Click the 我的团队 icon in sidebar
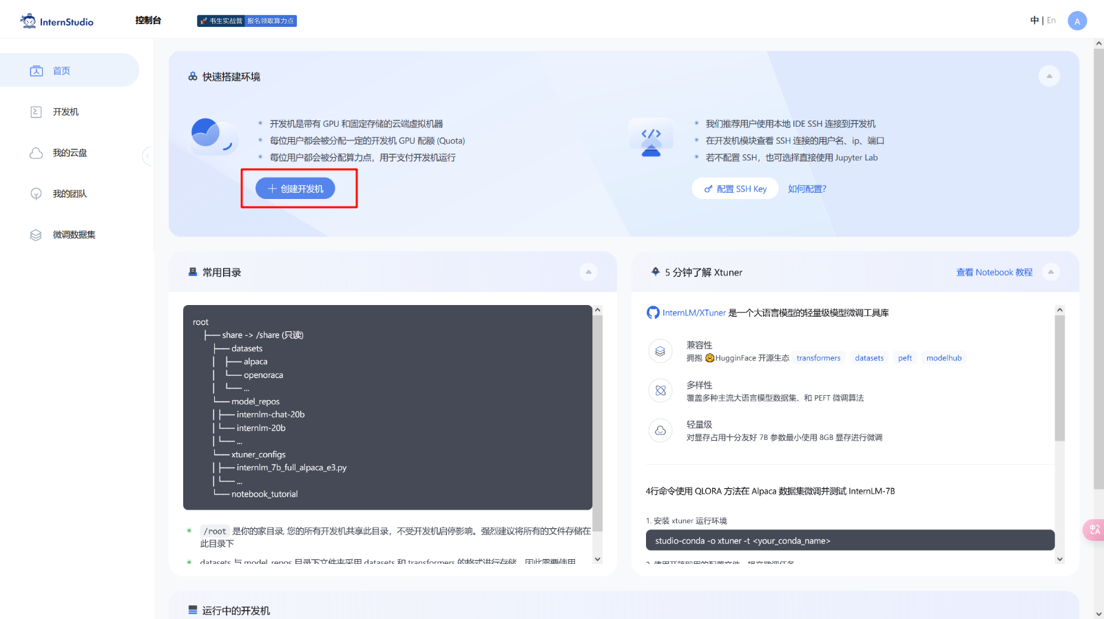This screenshot has width=1104, height=619. point(37,193)
